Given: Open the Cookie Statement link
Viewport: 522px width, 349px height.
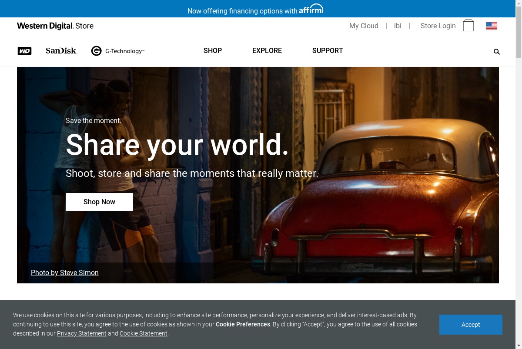Looking at the screenshot, I should click(x=144, y=333).
